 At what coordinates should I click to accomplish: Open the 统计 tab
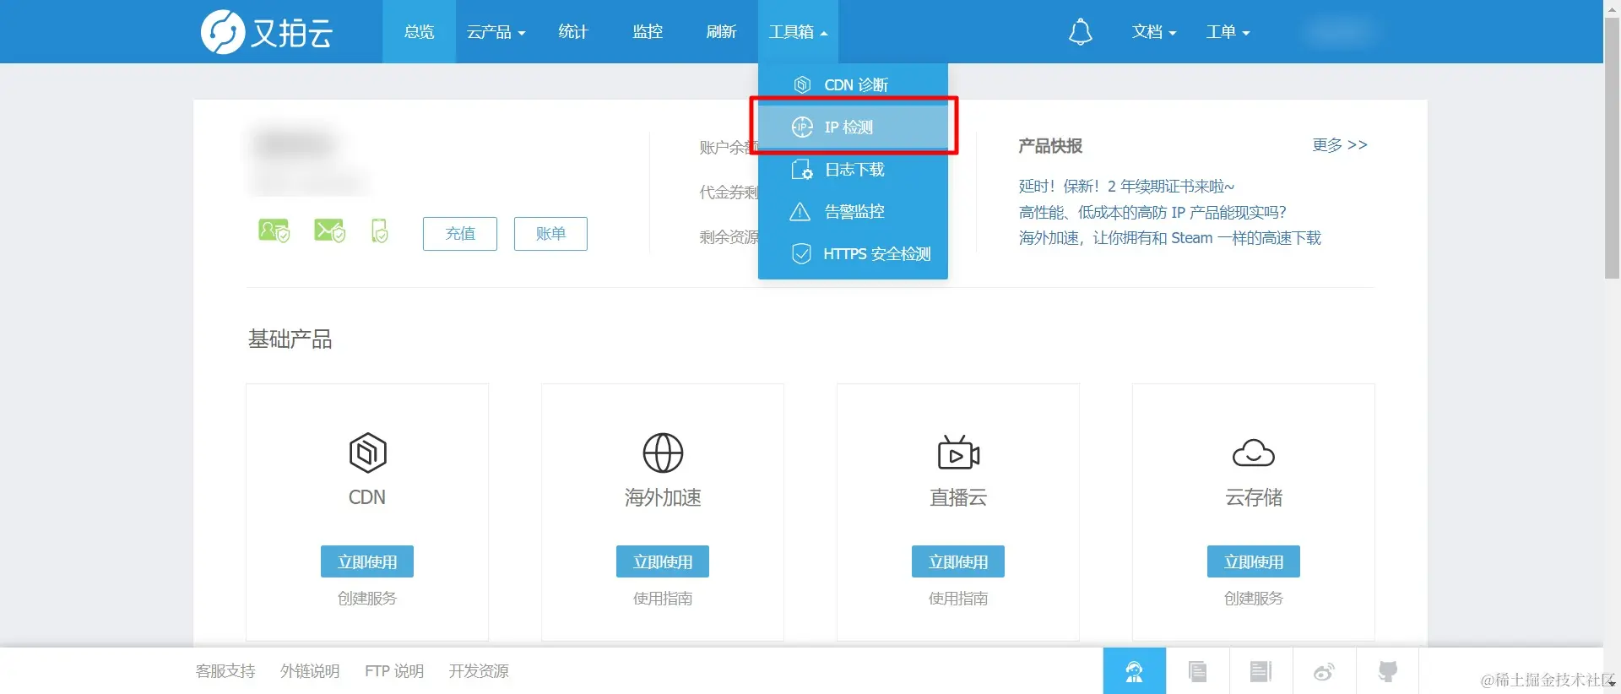pos(573,32)
